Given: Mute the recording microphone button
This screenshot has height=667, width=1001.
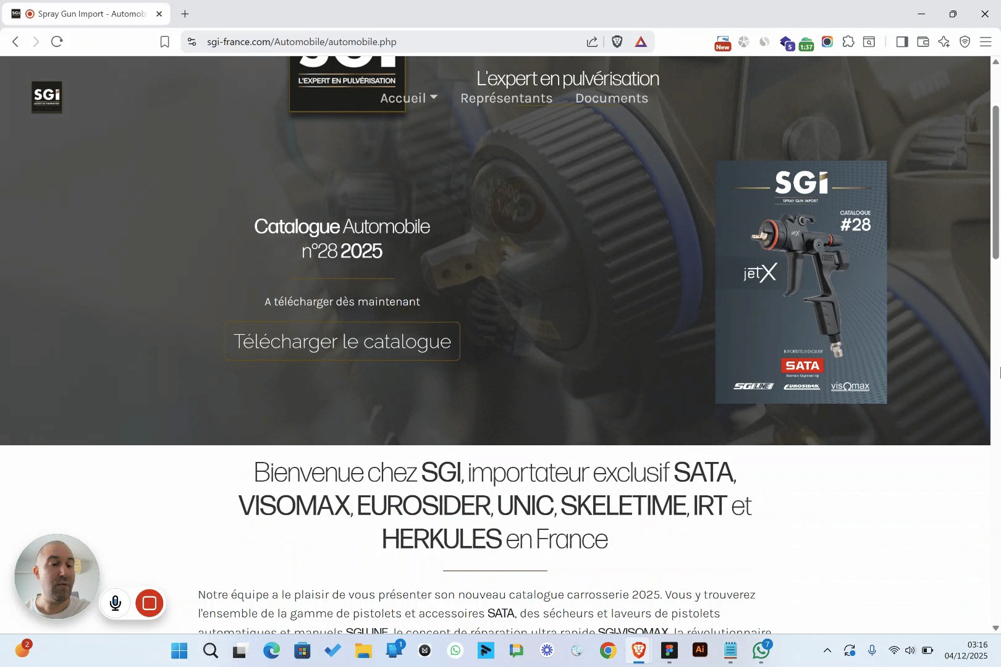Looking at the screenshot, I should [x=116, y=603].
